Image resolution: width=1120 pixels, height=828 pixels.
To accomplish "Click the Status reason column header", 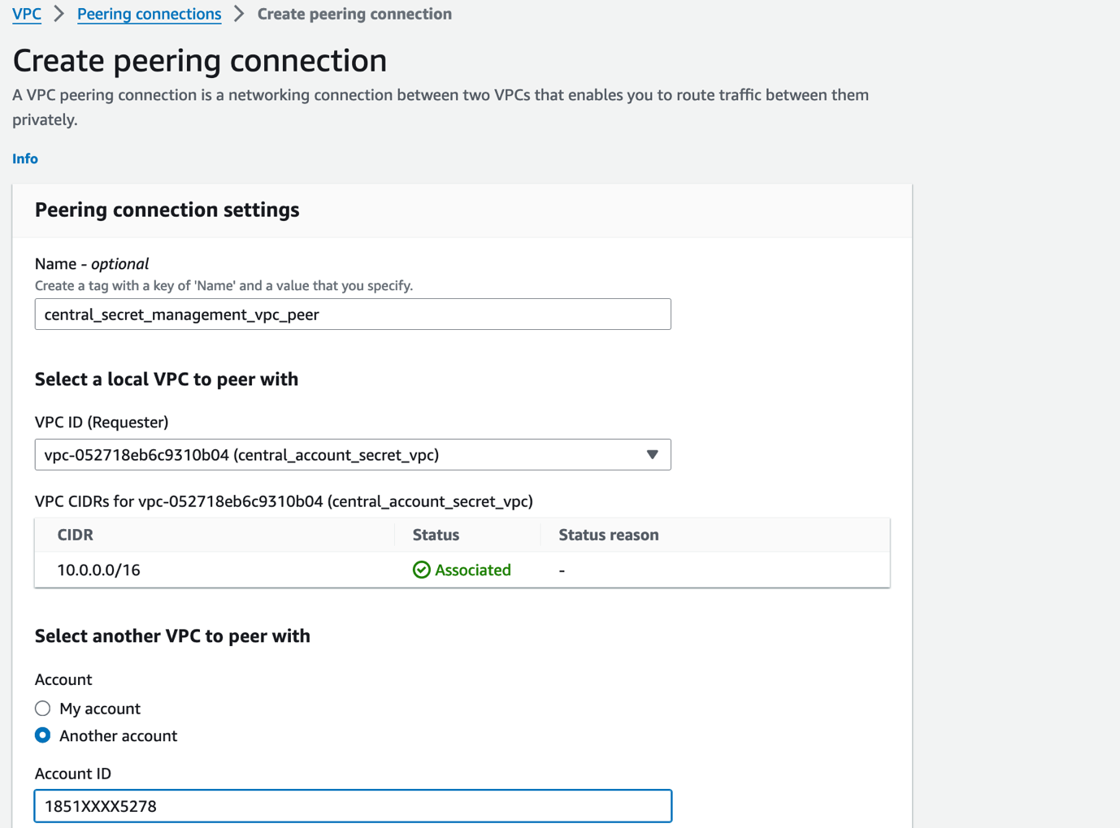I will click(x=608, y=535).
